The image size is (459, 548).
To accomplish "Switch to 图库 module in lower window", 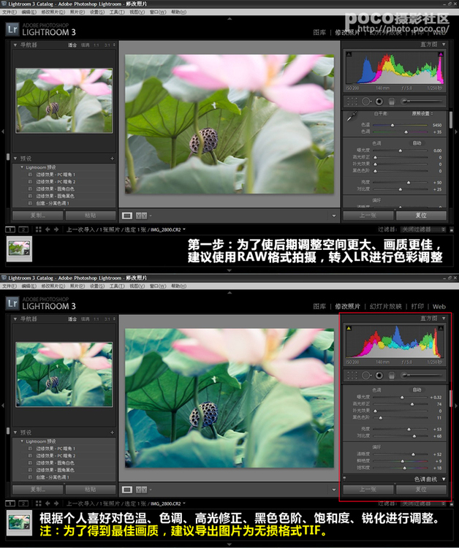I will coord(319,306).
